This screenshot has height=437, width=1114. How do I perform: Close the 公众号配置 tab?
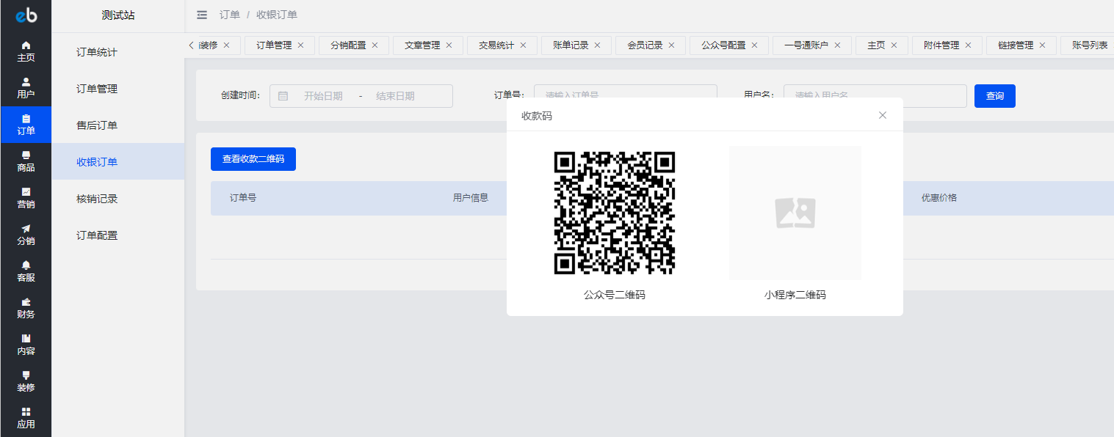(754, 45)
